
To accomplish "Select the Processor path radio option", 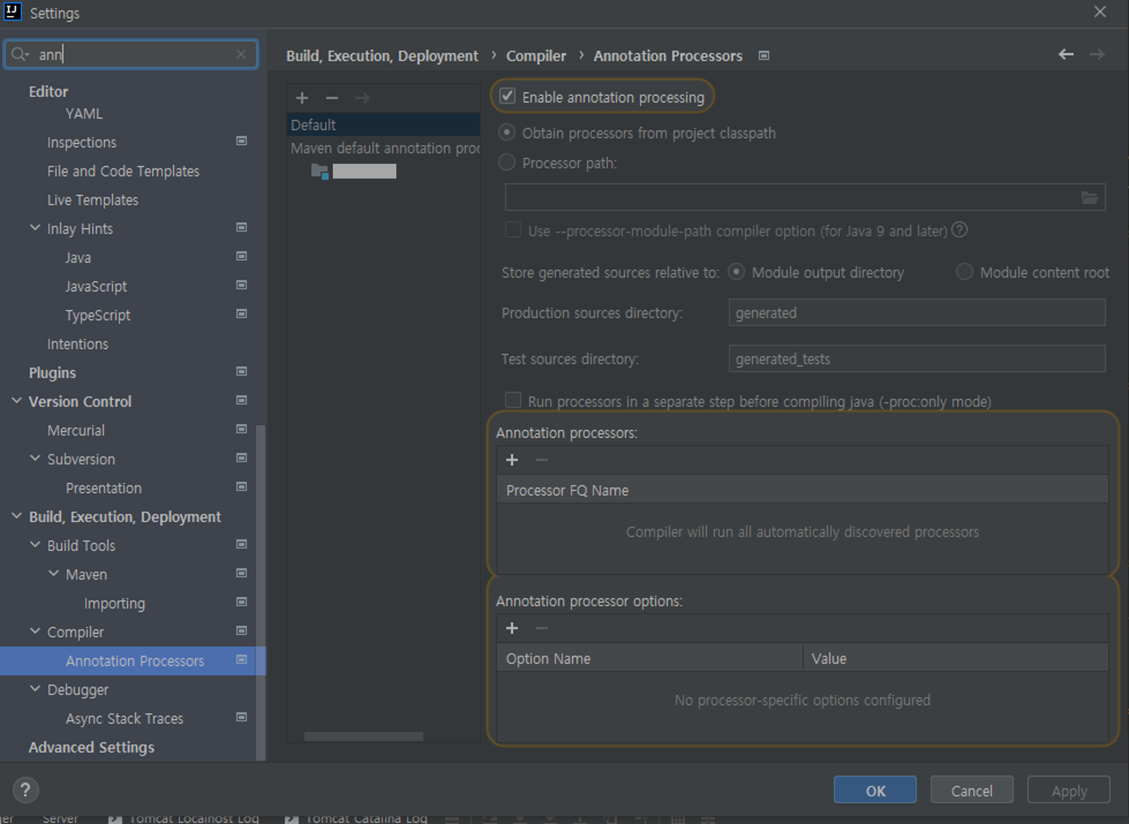I will coord(506,163).
